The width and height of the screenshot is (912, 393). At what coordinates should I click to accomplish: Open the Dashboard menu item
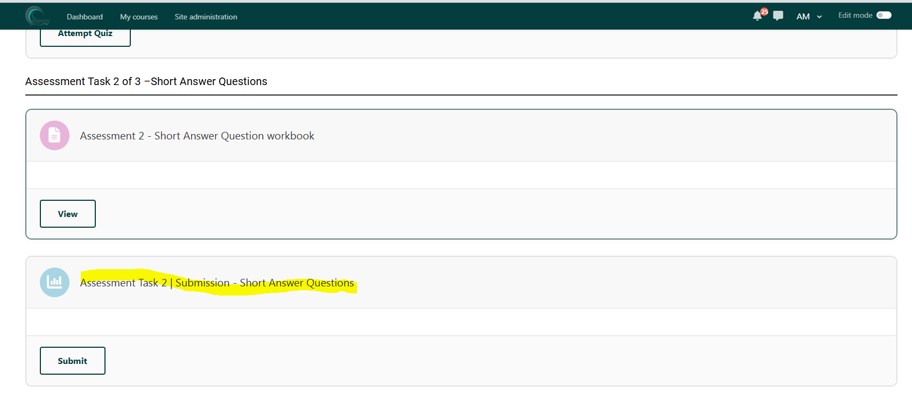tap(85, 17)
